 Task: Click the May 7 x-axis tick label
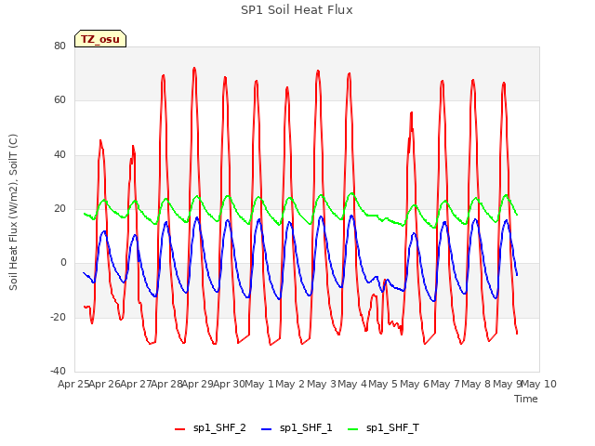445,384
